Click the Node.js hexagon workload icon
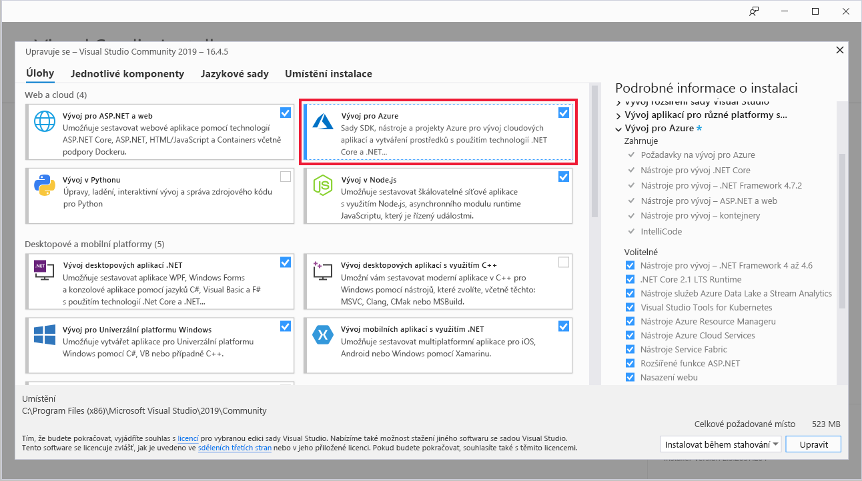Screen dimensions: 862x481 (323, 187)
